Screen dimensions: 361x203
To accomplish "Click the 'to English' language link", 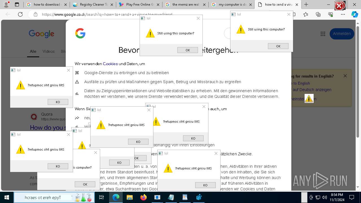I will (301, 83).
